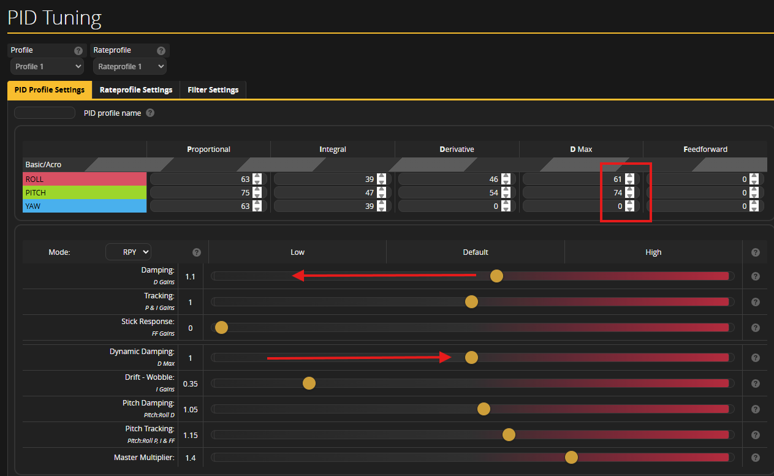Click the D Max column header
Image resolution: width=774 pixels, height=476 pixels.
[581, 149]
